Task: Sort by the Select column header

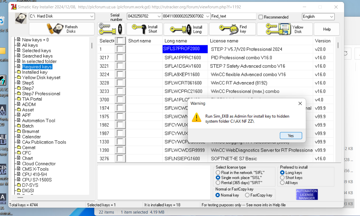Action: 107,41
